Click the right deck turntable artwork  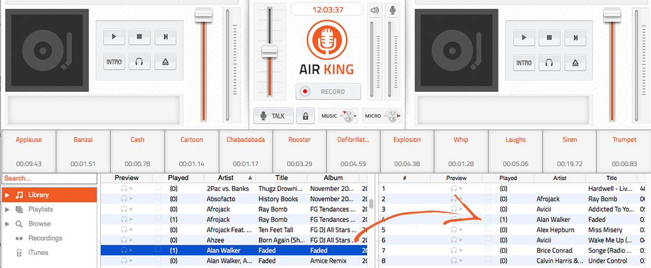tap(457, 50)
